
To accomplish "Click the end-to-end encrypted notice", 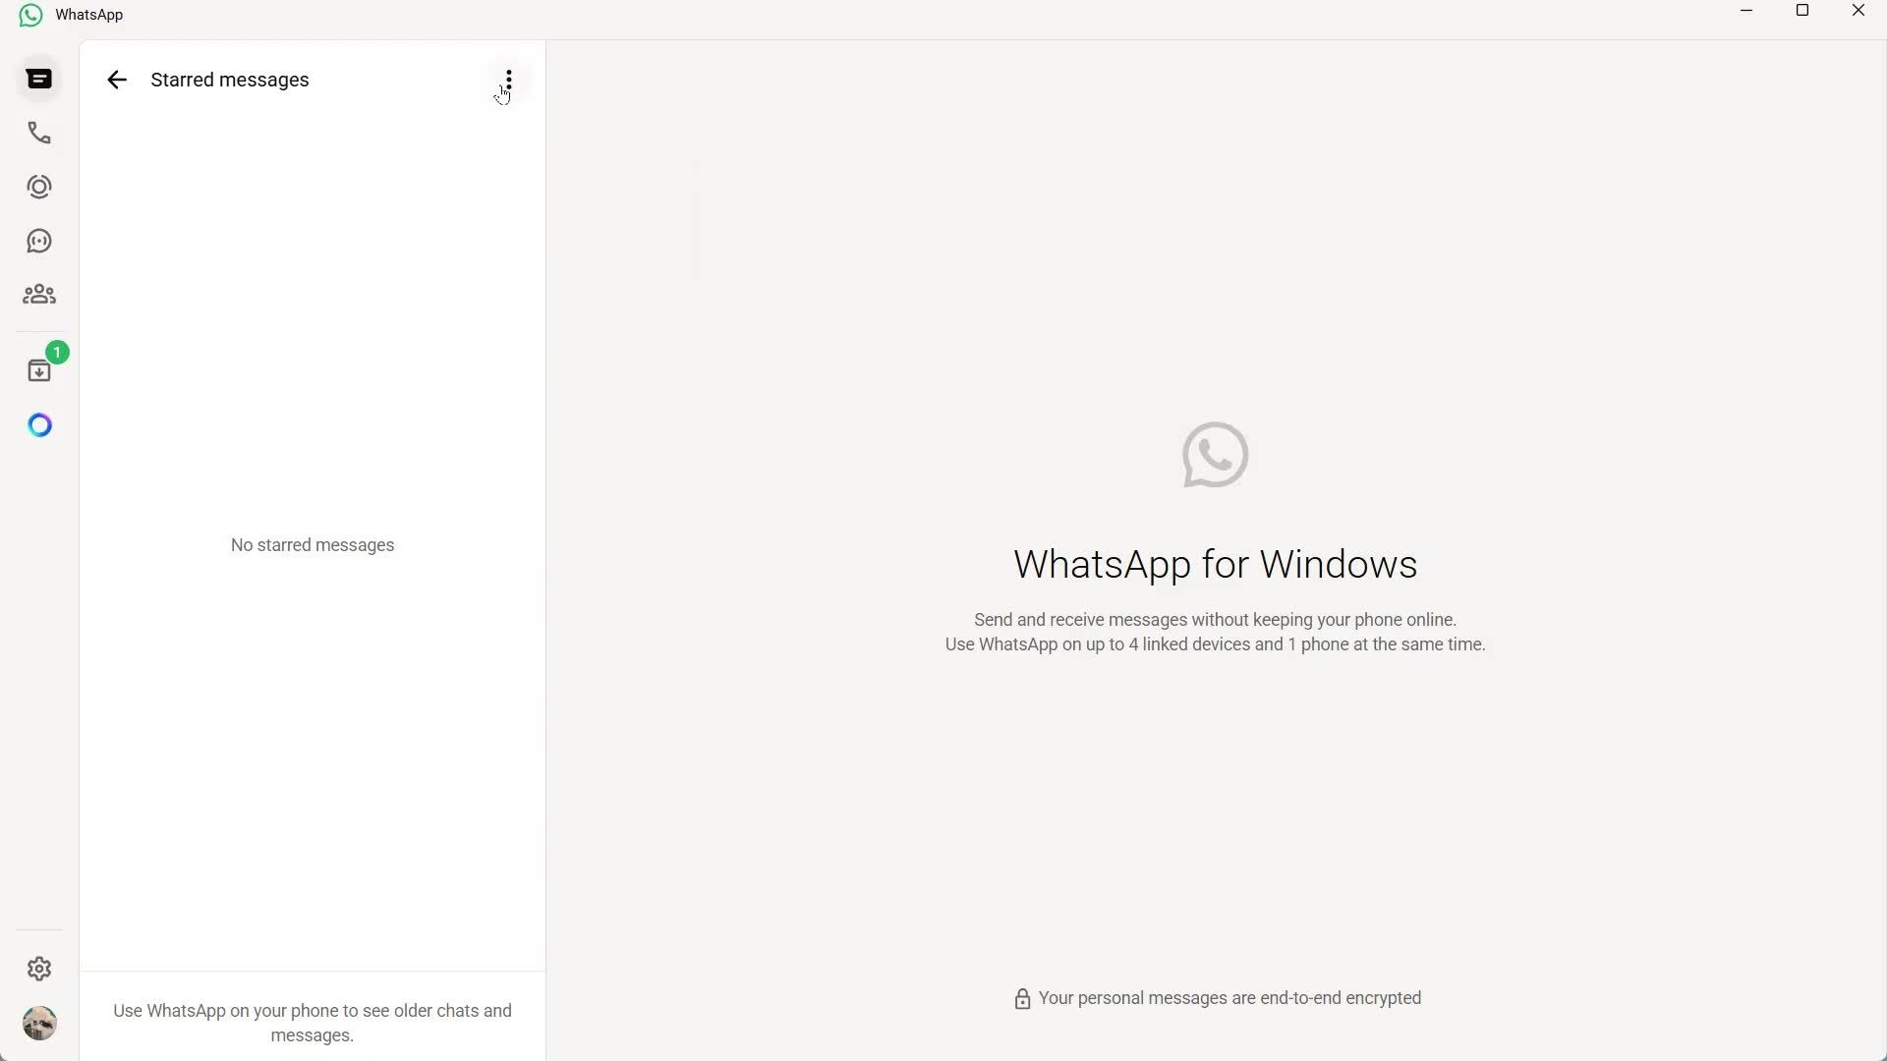I will pyautogui.click(x=1229, y=998).
